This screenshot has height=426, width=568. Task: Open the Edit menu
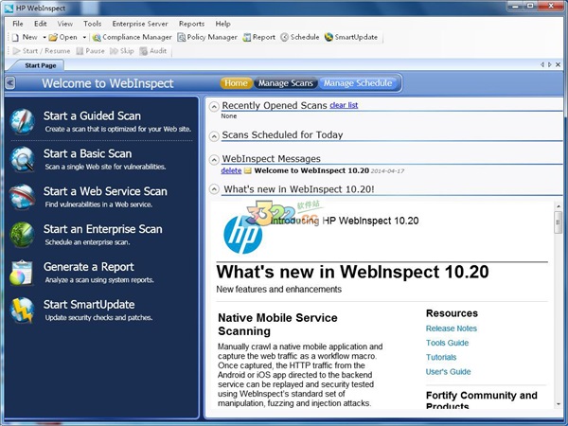click(40, 24)
